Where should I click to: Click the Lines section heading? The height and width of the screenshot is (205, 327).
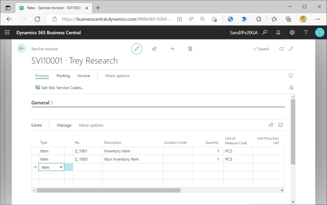pyautogui.click(x=37, y=125)
